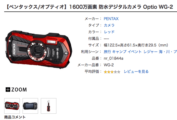
Task: Select the camera back view thumbnail
Action: 30,106
